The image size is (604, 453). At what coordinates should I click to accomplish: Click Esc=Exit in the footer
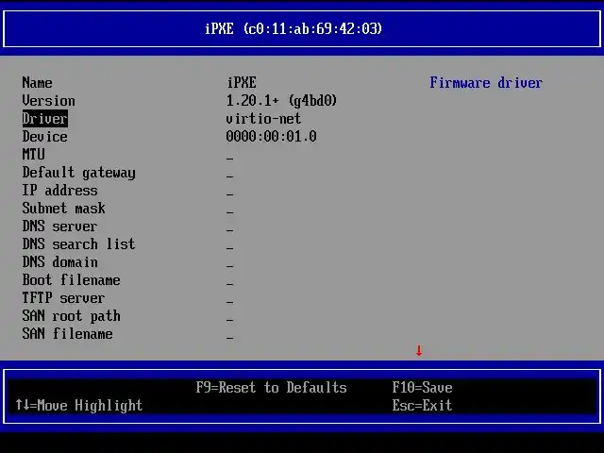422,406
